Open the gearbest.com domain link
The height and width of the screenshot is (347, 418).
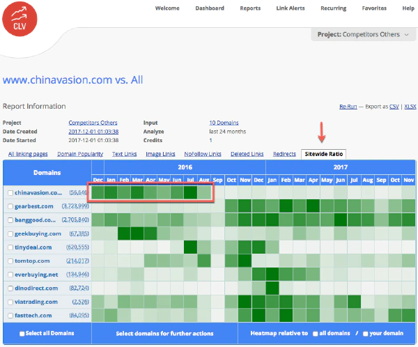click(34, 206)
